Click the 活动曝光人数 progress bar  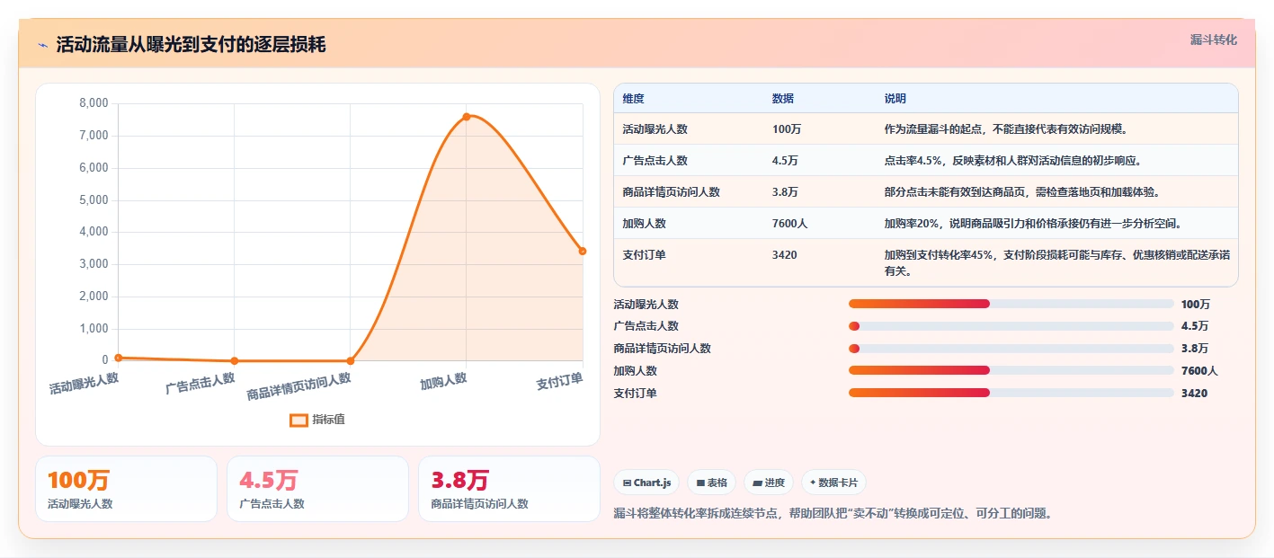coord(1011,304)
